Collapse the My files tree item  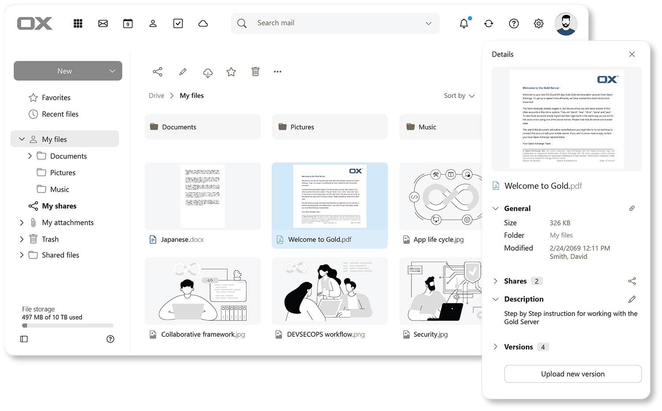coord(21,139)
